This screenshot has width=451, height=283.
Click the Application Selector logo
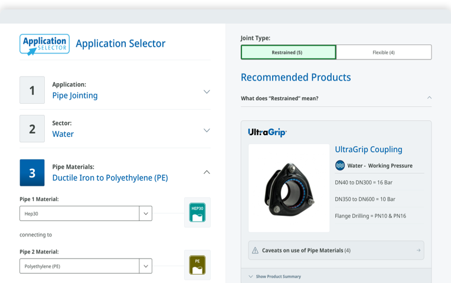point(45,44)
